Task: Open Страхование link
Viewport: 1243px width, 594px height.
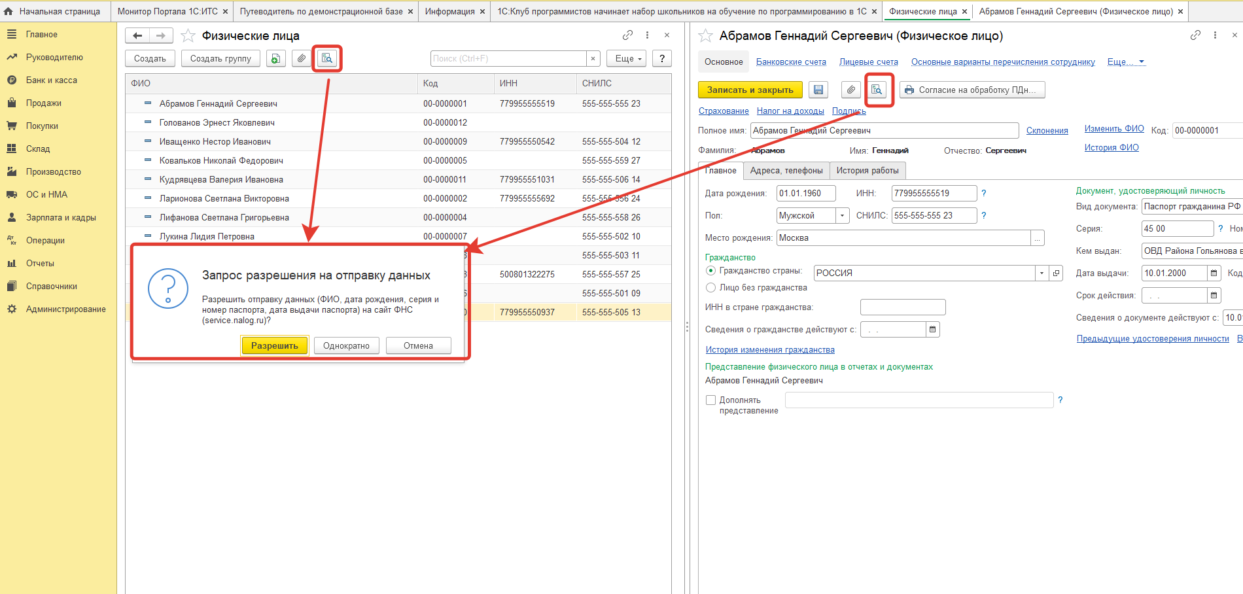Action: pyautogui.click(x=724, y=111)
